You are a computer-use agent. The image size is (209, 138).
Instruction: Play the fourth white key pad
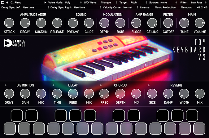pyautogui.click(x=54, y=129)
